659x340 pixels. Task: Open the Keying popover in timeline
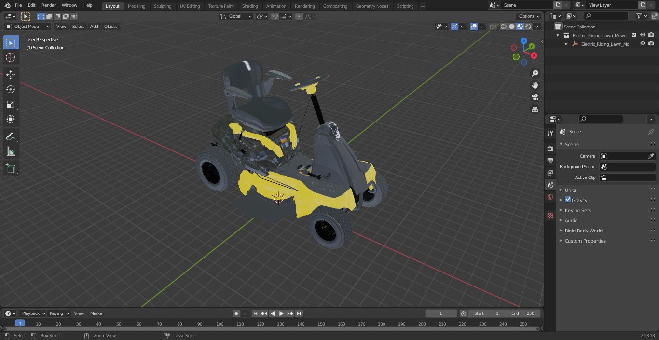pyautogui.click(x=59, y=313)
